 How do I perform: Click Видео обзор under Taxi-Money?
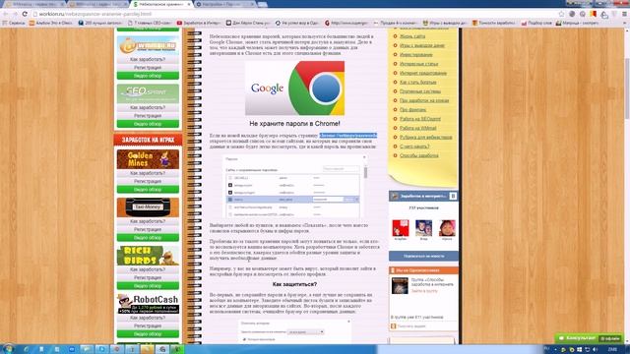click(148, 238)
